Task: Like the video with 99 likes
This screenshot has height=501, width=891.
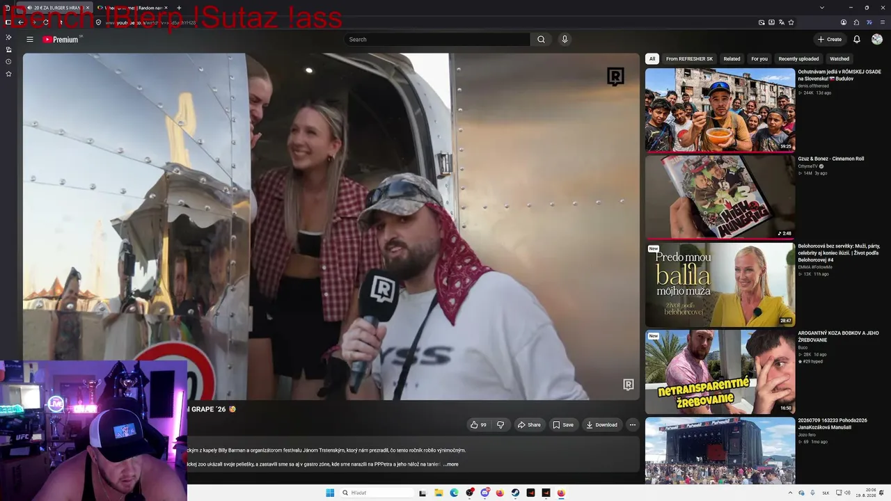Action: (x=478, y=424)
